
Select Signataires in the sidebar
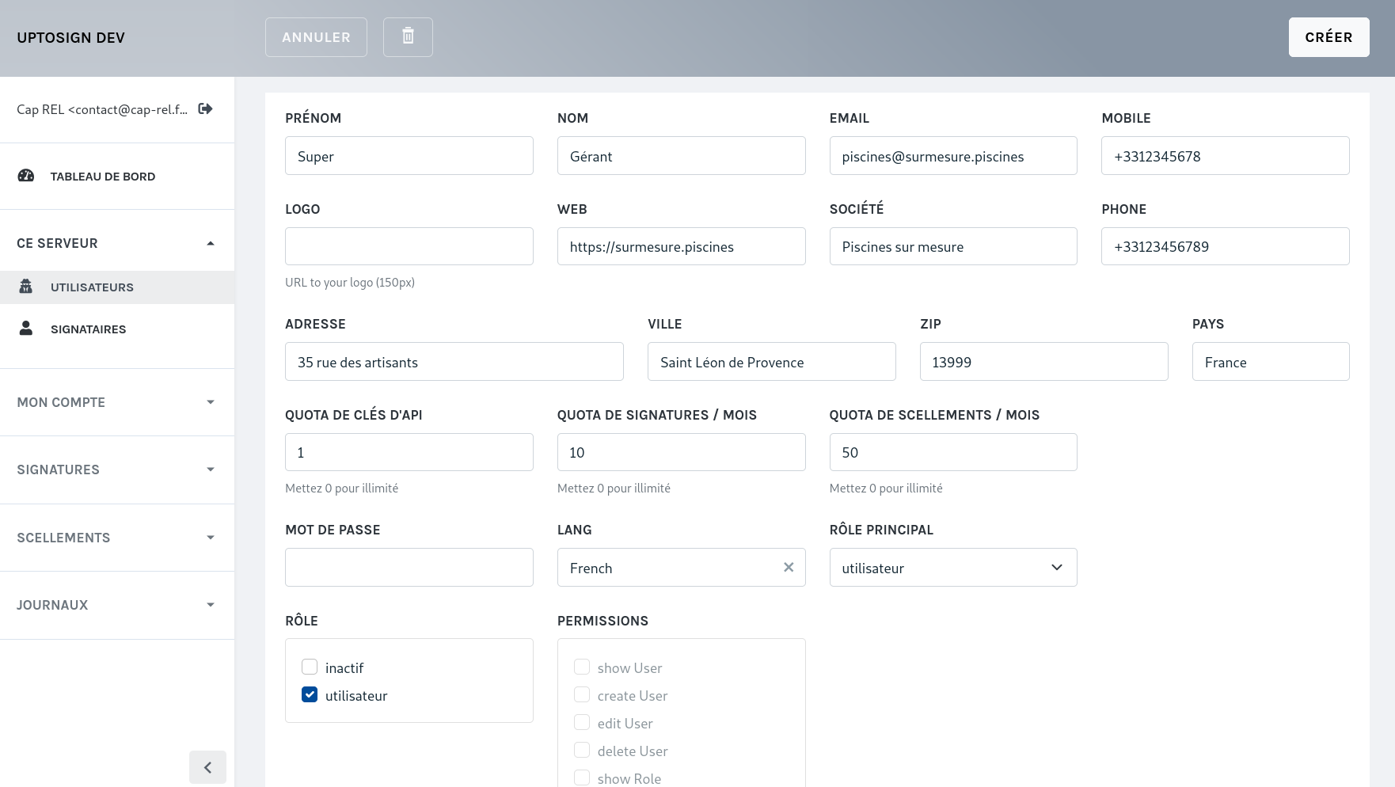pyautogui.click(x=117, y=329)
